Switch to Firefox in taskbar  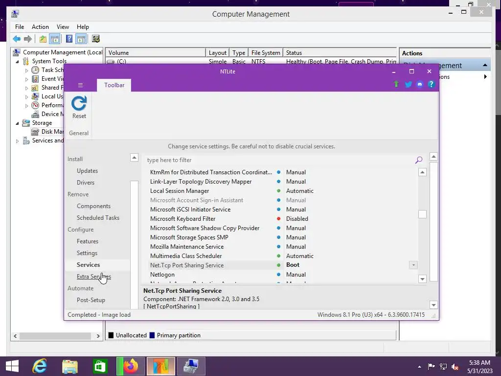coord(130,366)
